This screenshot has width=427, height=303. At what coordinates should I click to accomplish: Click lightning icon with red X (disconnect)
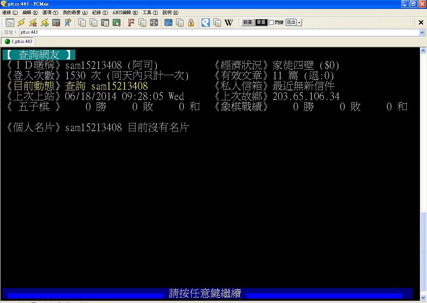[x=33, y=23]
